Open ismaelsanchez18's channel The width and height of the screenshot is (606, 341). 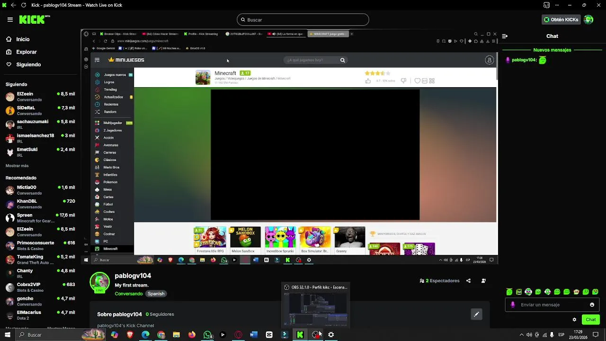pyautogui.click(x=40, y=138)
